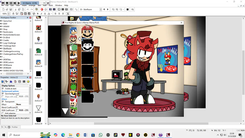This screenshot has width=245, height=138.
Task: Open the Storyboard editor icon
Action: click(50, 9)
